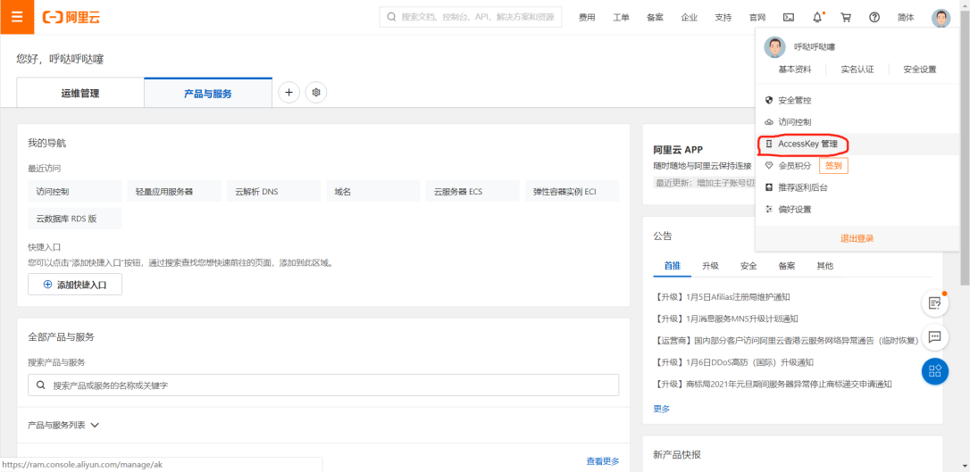Select the 访问控制 dropdown menu entry

click(857, 122)
